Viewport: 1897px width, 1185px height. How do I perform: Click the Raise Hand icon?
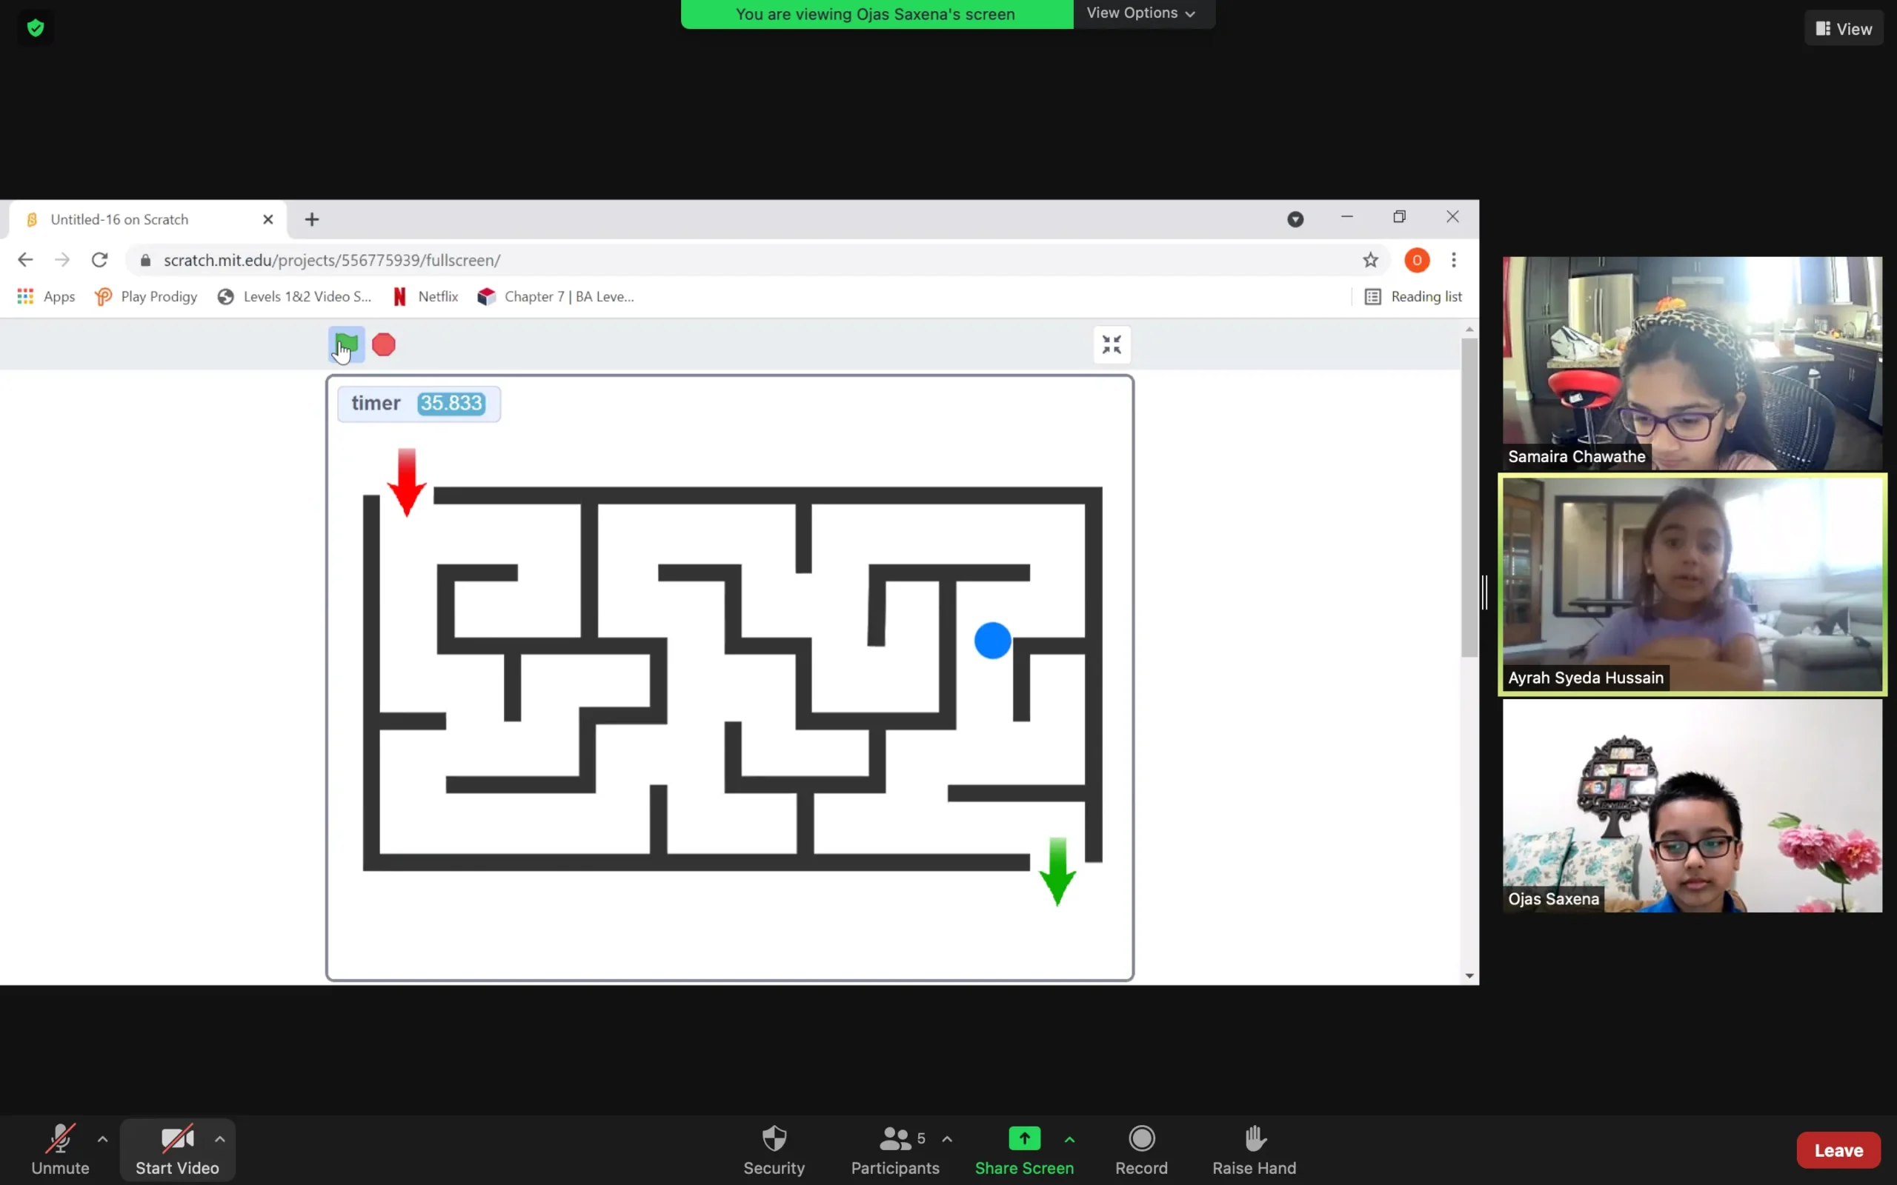[x=1255, y=1139]
